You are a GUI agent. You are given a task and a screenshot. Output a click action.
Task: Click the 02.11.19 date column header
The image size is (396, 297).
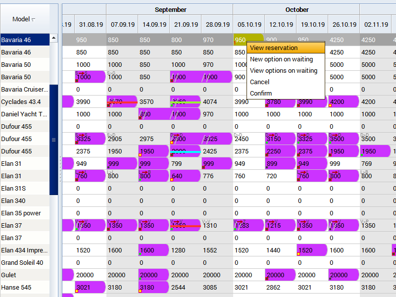375,24
